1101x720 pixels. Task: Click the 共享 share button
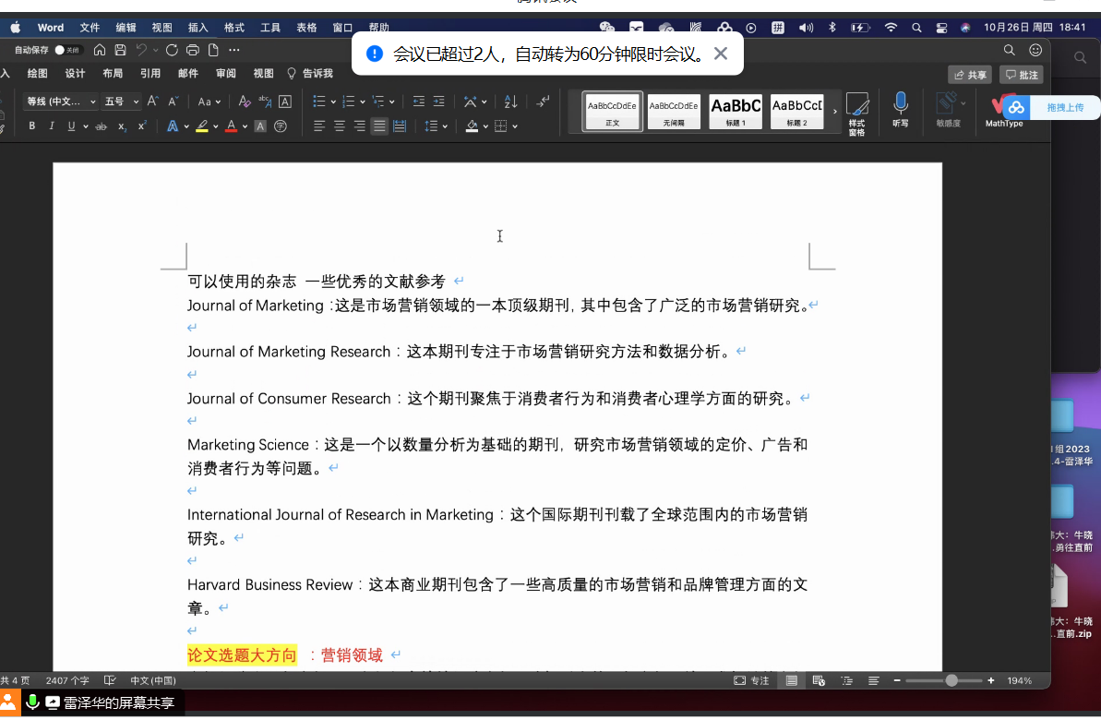tap(970, 75)
